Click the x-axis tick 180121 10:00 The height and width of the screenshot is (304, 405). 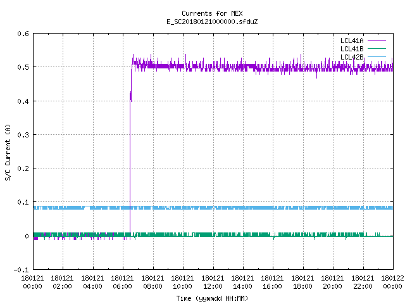(182, 282)
